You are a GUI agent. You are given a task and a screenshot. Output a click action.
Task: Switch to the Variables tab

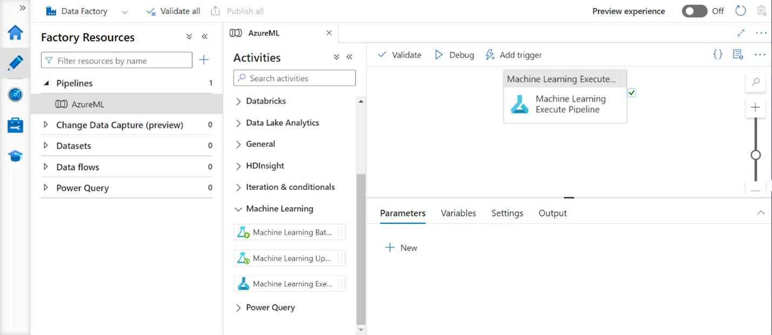(458, 213)
